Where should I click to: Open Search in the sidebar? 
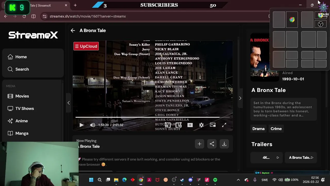click(x=33, y=69)
